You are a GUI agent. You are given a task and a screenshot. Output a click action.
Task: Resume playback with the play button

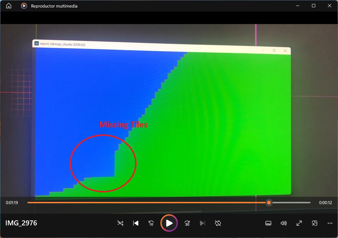click(169, 223)
